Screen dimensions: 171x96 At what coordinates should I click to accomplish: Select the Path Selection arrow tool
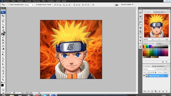coord(3,64)
